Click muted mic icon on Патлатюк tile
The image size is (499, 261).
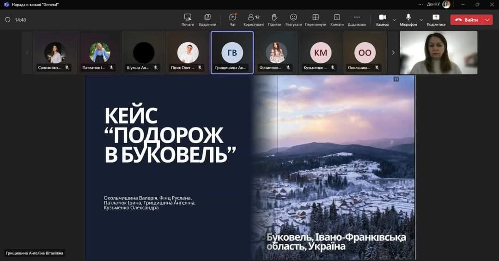[x=111, y=67]
